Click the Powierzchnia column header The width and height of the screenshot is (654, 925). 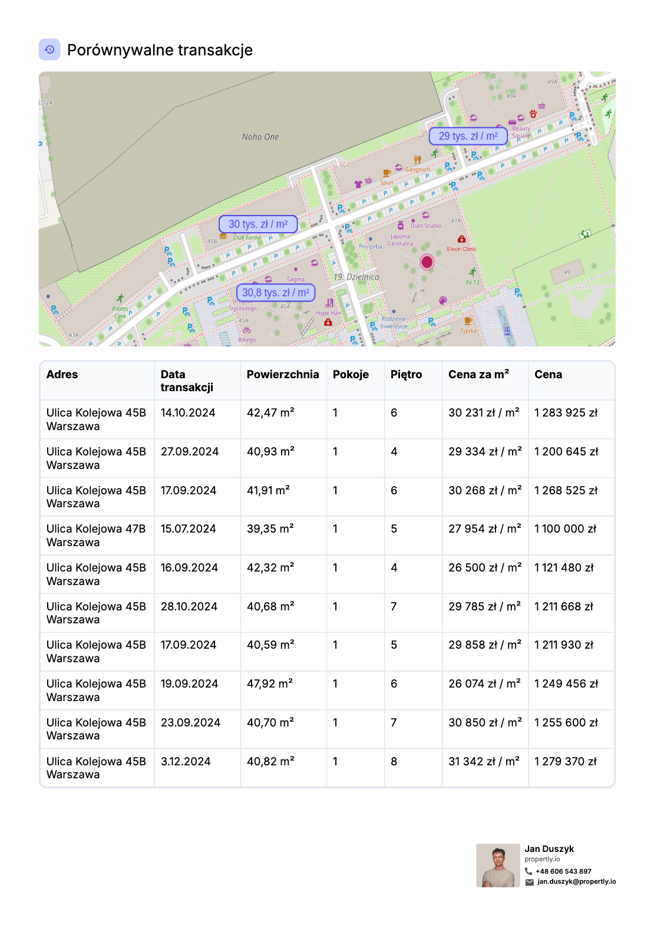pyautogui.click(x=282, y=374)
